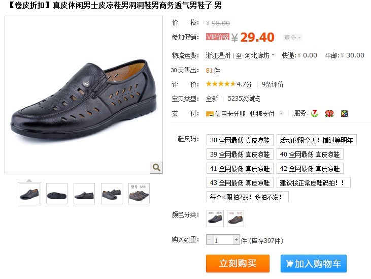Click the red heart service icon
This screenshot has width=371, height=279.
point(329,114)
